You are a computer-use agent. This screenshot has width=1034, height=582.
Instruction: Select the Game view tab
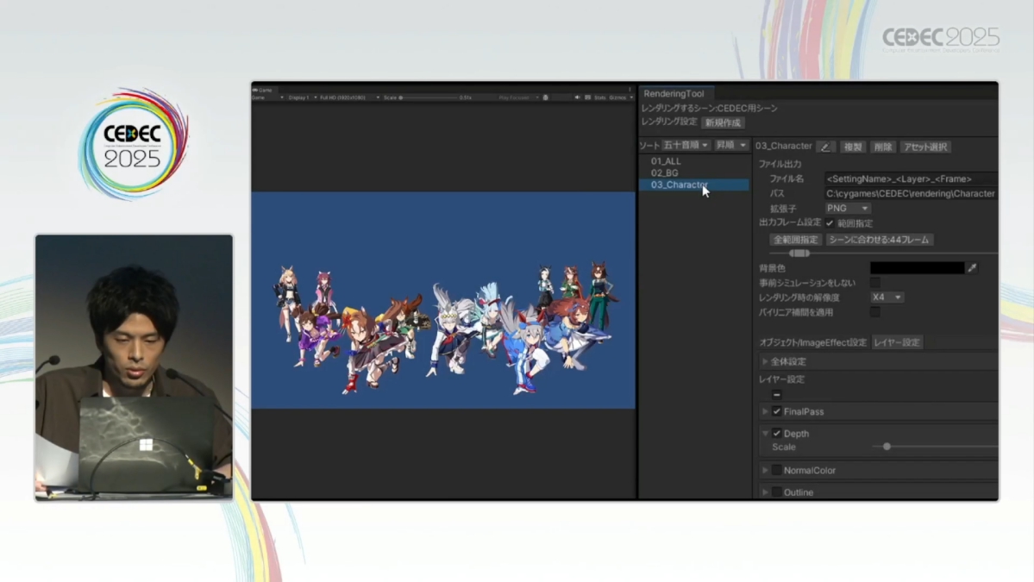click(263, 90)
